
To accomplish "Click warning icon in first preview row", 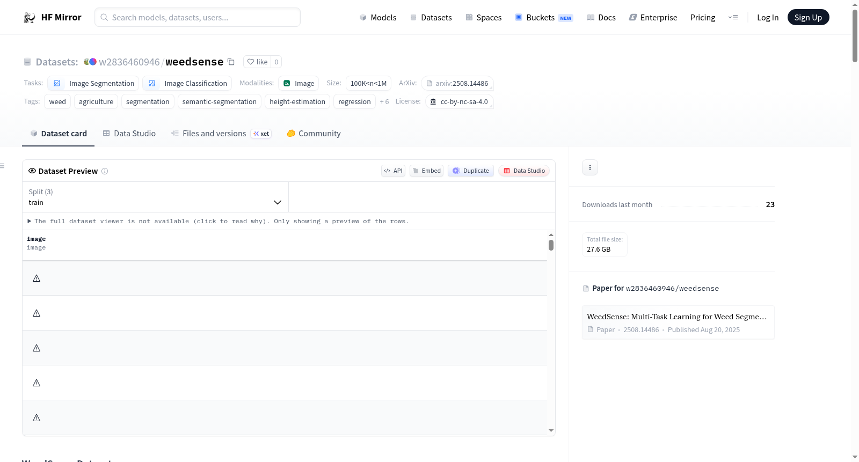I will [x=37, y=278].
